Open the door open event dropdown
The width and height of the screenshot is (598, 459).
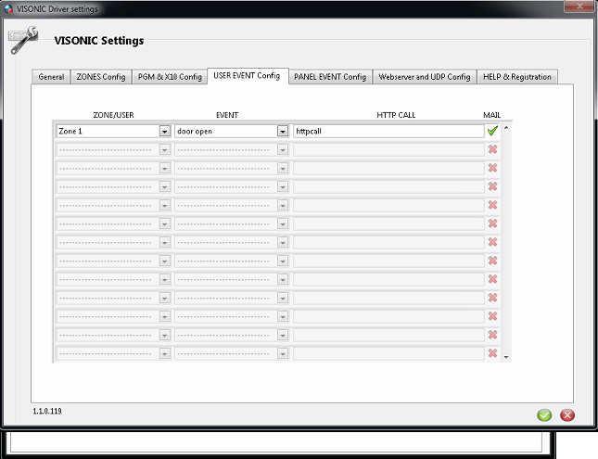coord(283,132)
